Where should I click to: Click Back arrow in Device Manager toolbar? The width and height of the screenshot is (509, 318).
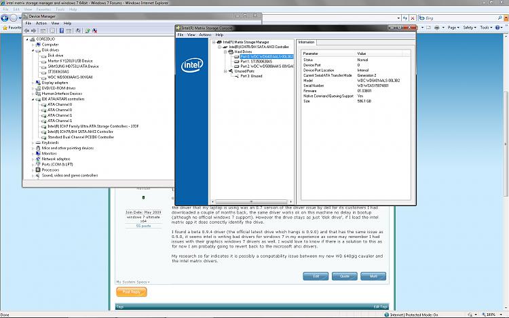tap(26, 31)
